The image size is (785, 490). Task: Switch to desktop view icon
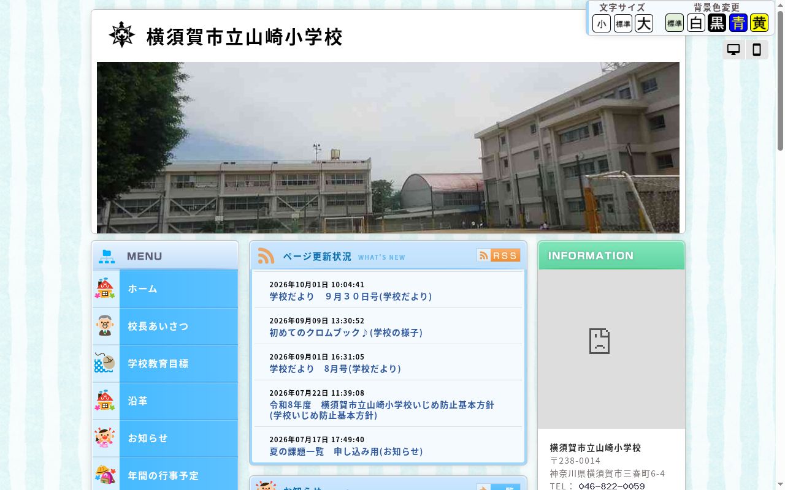(733, 50)
